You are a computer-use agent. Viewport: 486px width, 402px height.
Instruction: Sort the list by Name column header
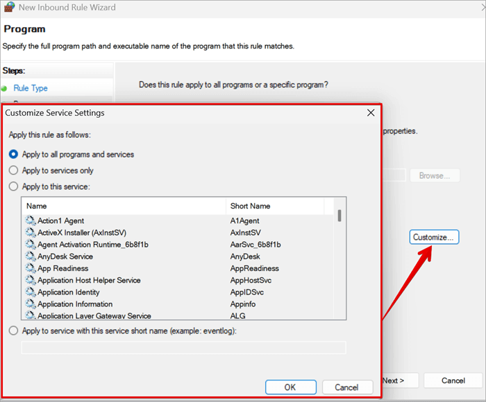pos(124,206)
